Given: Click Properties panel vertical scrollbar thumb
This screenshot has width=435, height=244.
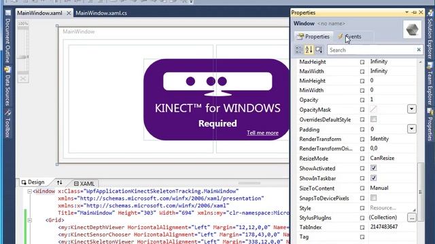Looking at the screenshot, I should click(421, 192).
